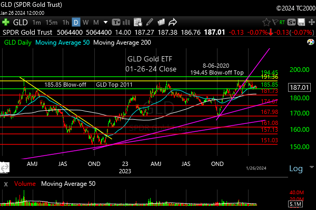Click the '185.85 Blow-off' annotation
Screen dimensions: 316x210
click(65, 85)
